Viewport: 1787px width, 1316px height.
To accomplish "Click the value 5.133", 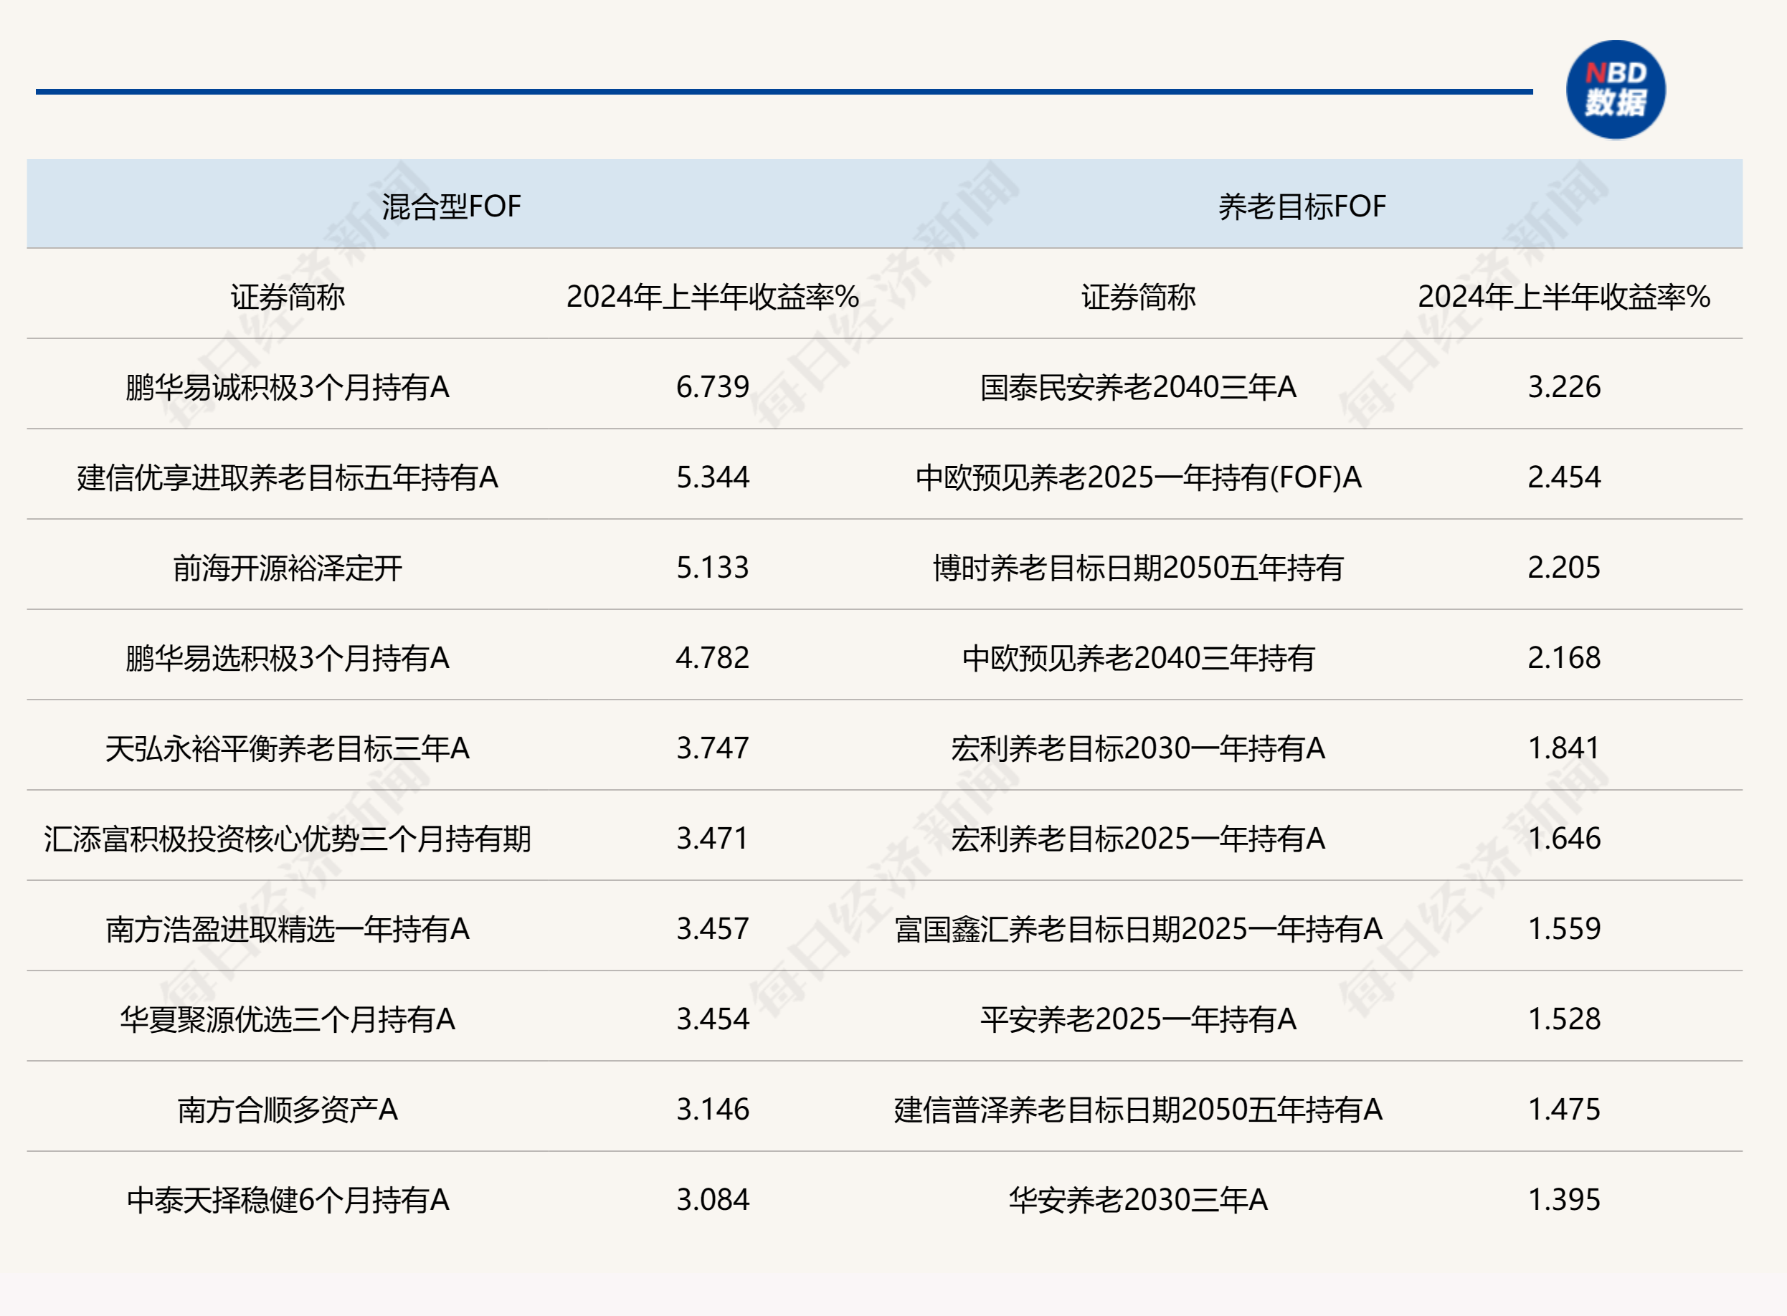I will click(x=713, y=567).
